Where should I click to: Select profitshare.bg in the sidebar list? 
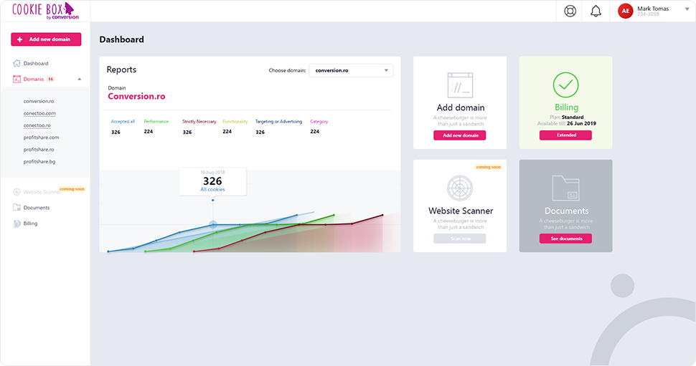click(x=39, y=162)
